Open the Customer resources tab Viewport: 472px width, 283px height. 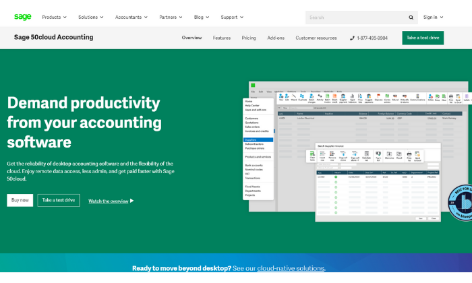[316, 38]
